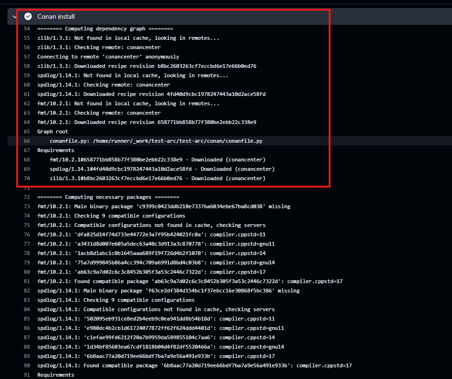Open permalink for log line 58
The width and height of the screenshot is (452, 379).
(x=27, y=66)
